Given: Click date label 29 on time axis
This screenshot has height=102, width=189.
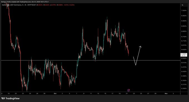Looking at the screenshot, I should (x=155, y=93).
